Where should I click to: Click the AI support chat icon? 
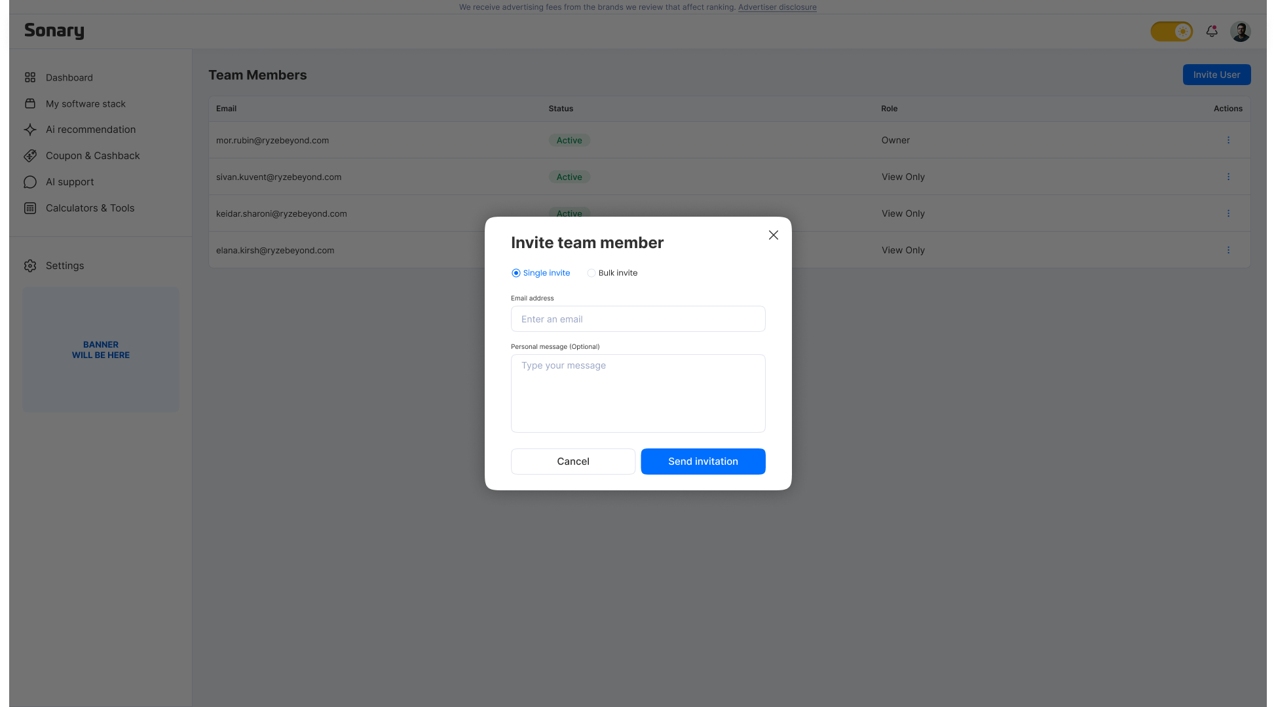click(x=30, y=182)
